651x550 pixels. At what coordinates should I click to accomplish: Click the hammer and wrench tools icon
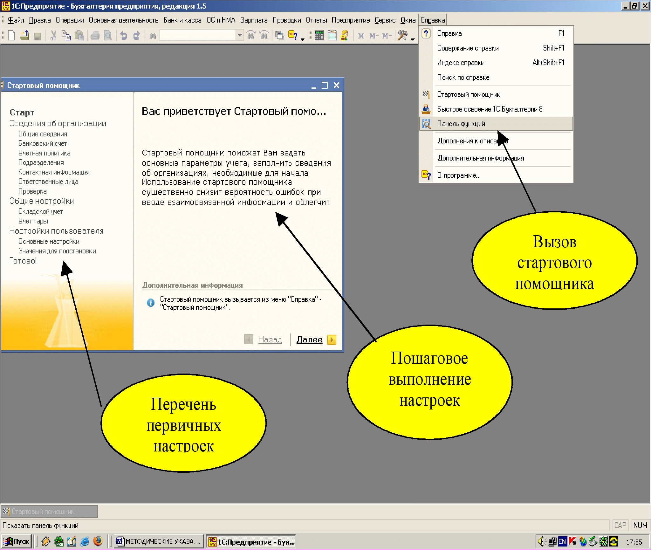403,35
